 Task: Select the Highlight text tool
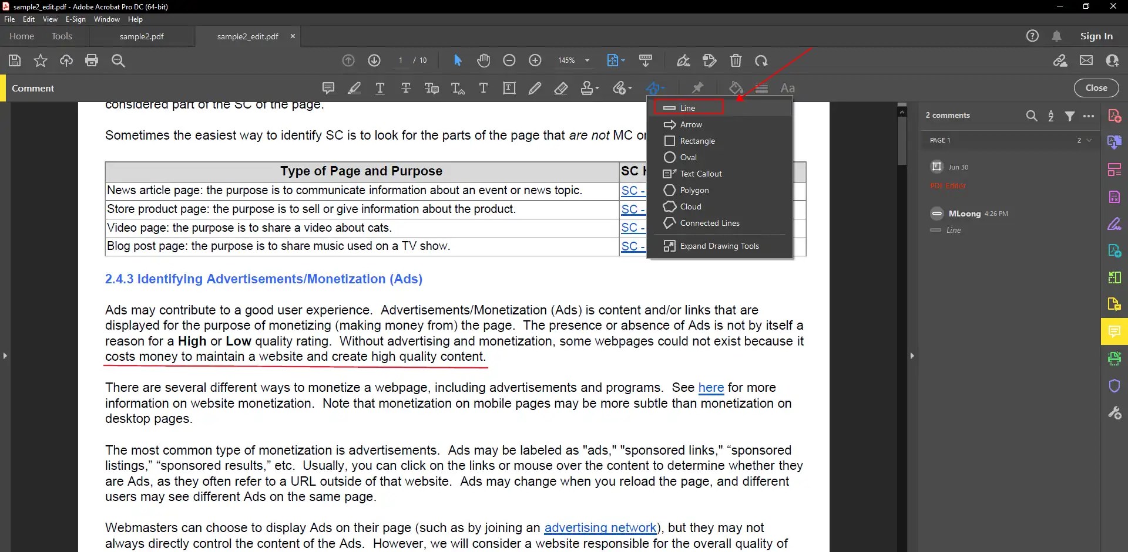354,88
